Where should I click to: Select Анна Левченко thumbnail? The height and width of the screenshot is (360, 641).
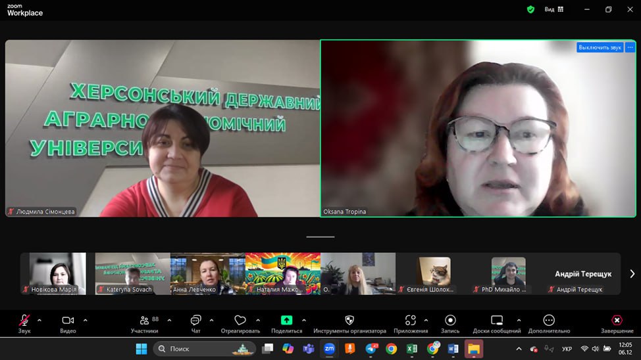click(208, 273)
